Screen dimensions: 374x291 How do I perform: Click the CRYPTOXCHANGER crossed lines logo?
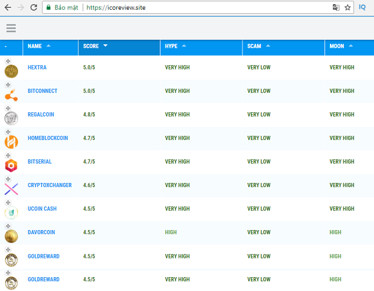(x=11, y=189)
